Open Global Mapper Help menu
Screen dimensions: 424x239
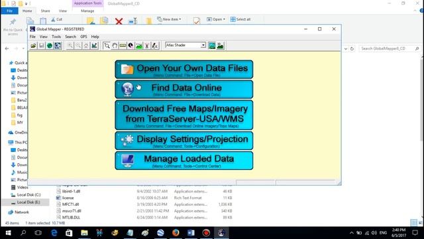pos(95,37)
